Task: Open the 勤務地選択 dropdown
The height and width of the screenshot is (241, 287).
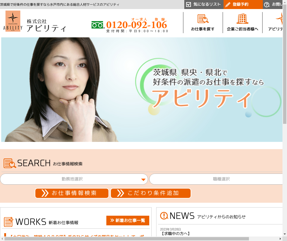Action: coord(74,179)
